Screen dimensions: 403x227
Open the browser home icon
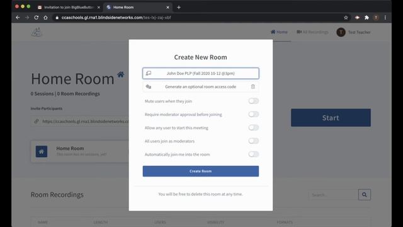point(45,18)
